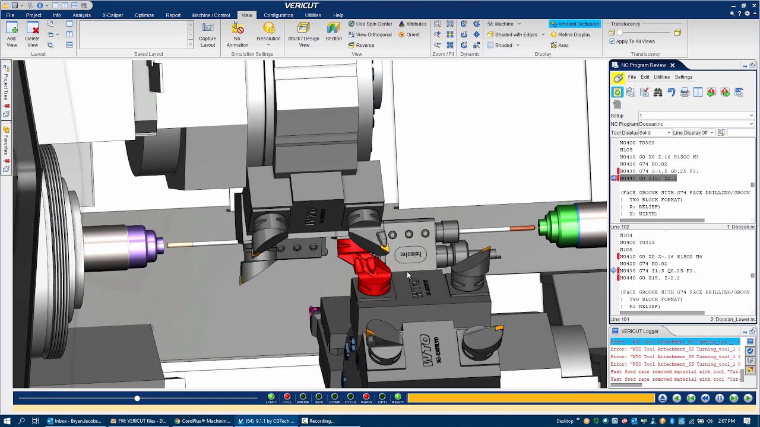
Task: Click the clipboard check review icon
Action: (617, 92)
